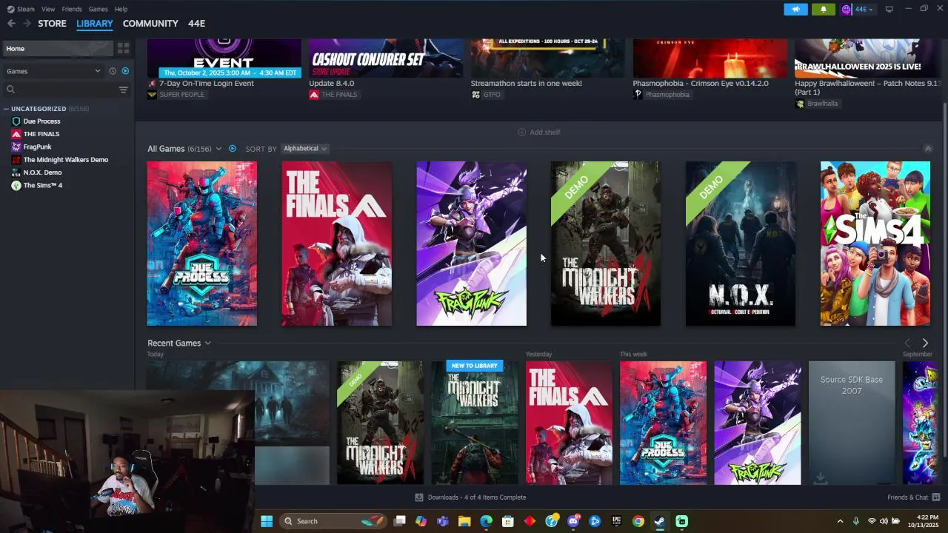Open advanced filter options icon
This screenshot has width=948, height=533.
tap(124, 90)
